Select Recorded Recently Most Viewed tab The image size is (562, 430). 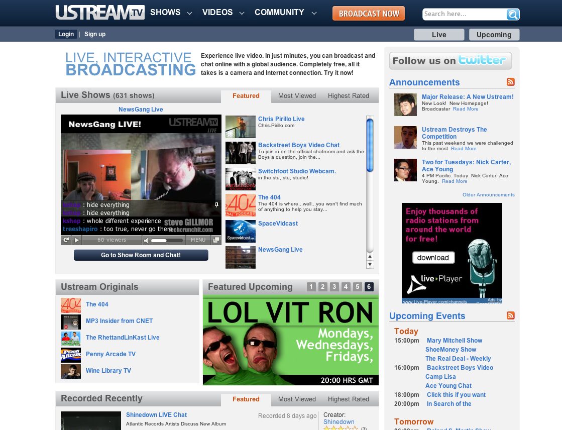coord(297,399)
